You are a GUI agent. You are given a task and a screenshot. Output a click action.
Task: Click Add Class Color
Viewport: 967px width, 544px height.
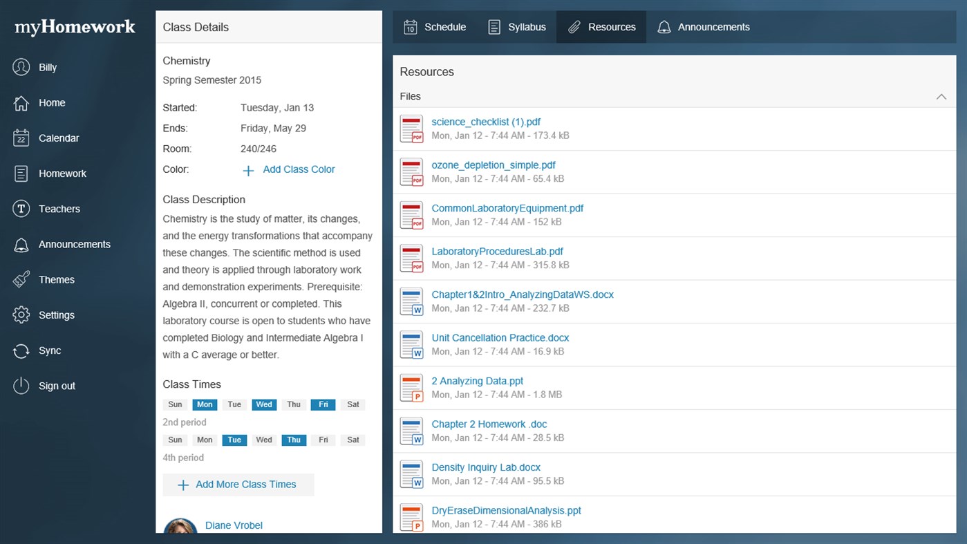tap(299, 169)
